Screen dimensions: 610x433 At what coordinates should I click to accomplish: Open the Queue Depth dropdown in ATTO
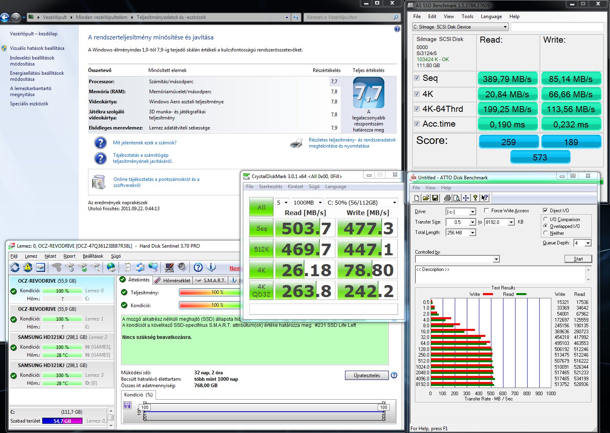[x=588, y=243]
